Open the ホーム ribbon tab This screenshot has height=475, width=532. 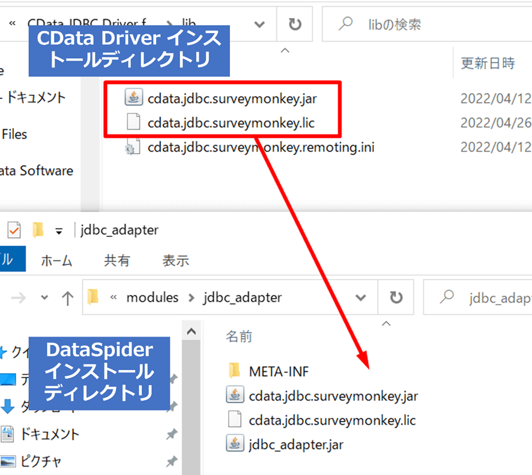[x=56, y=261]
